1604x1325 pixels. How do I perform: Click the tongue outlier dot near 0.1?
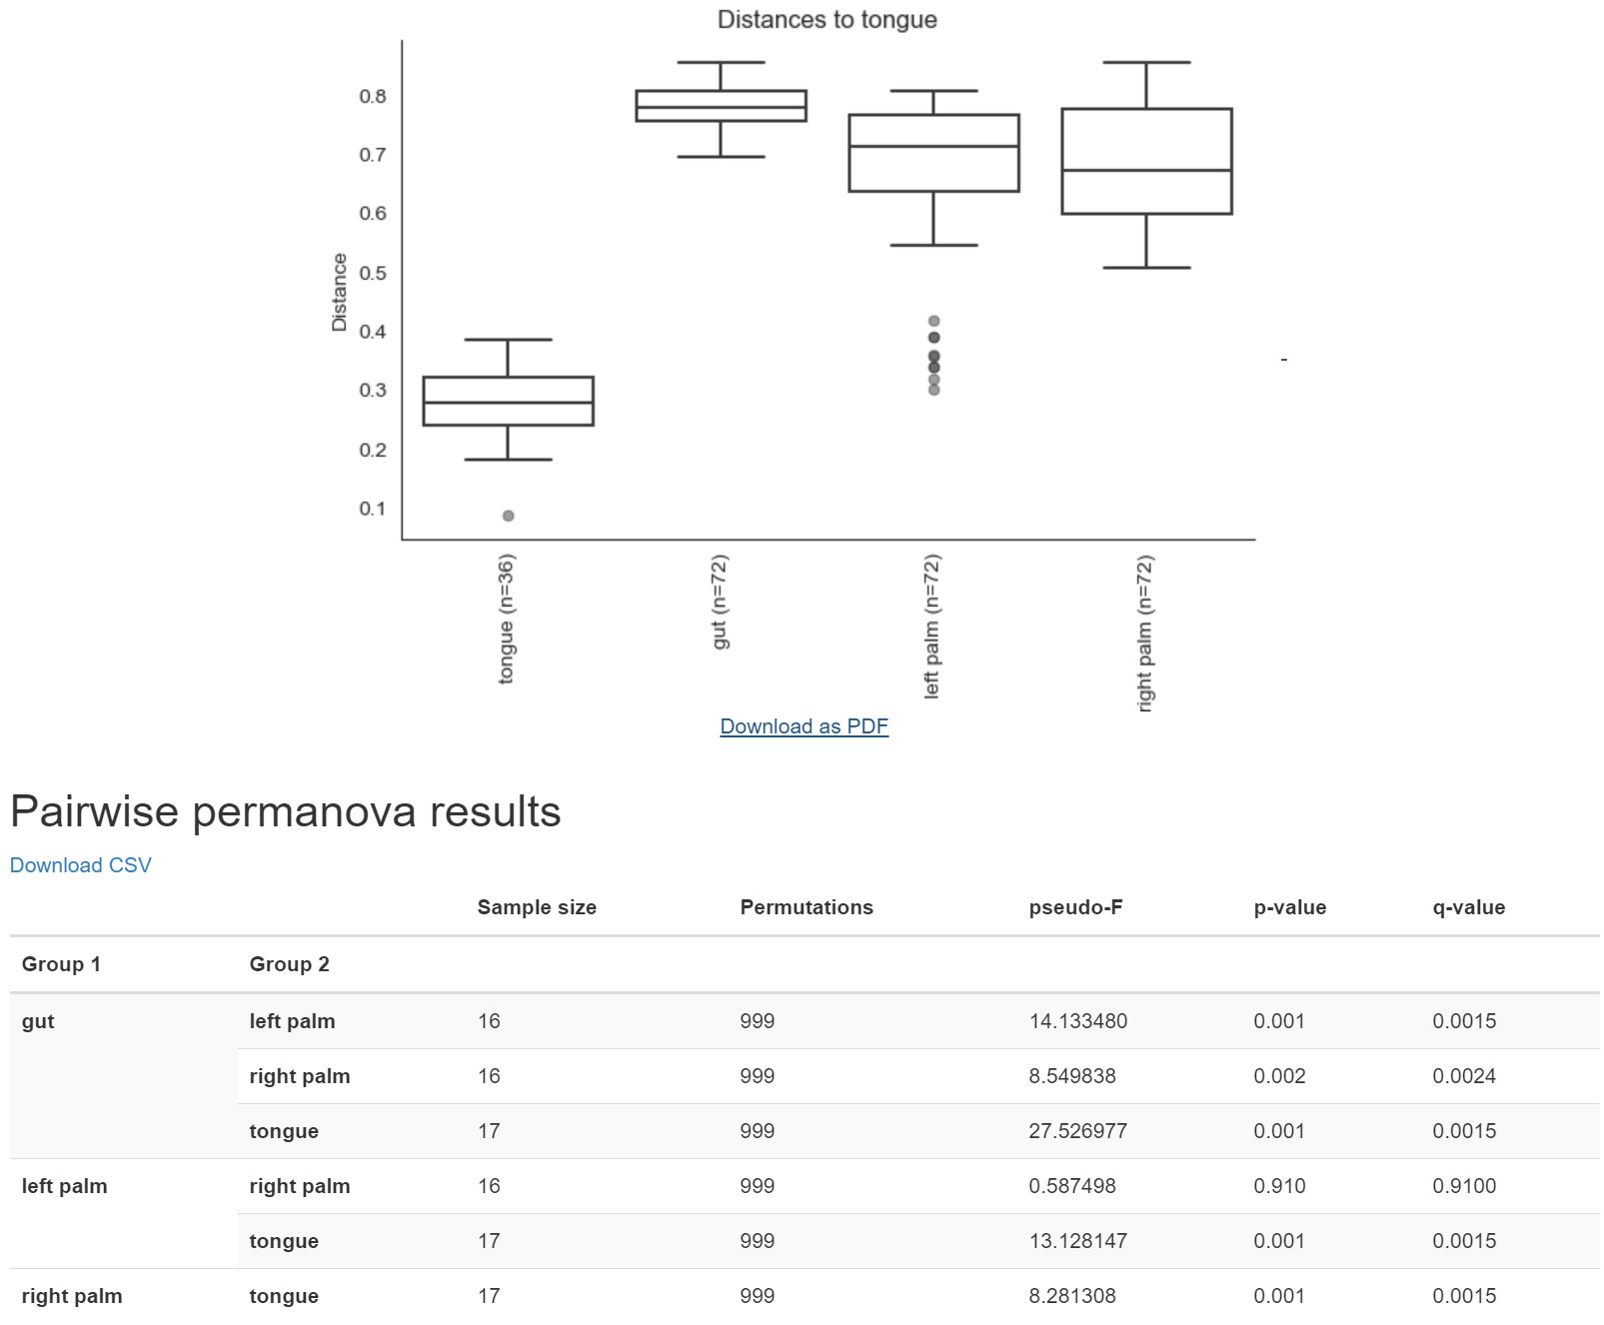click(x=508, y=516)
